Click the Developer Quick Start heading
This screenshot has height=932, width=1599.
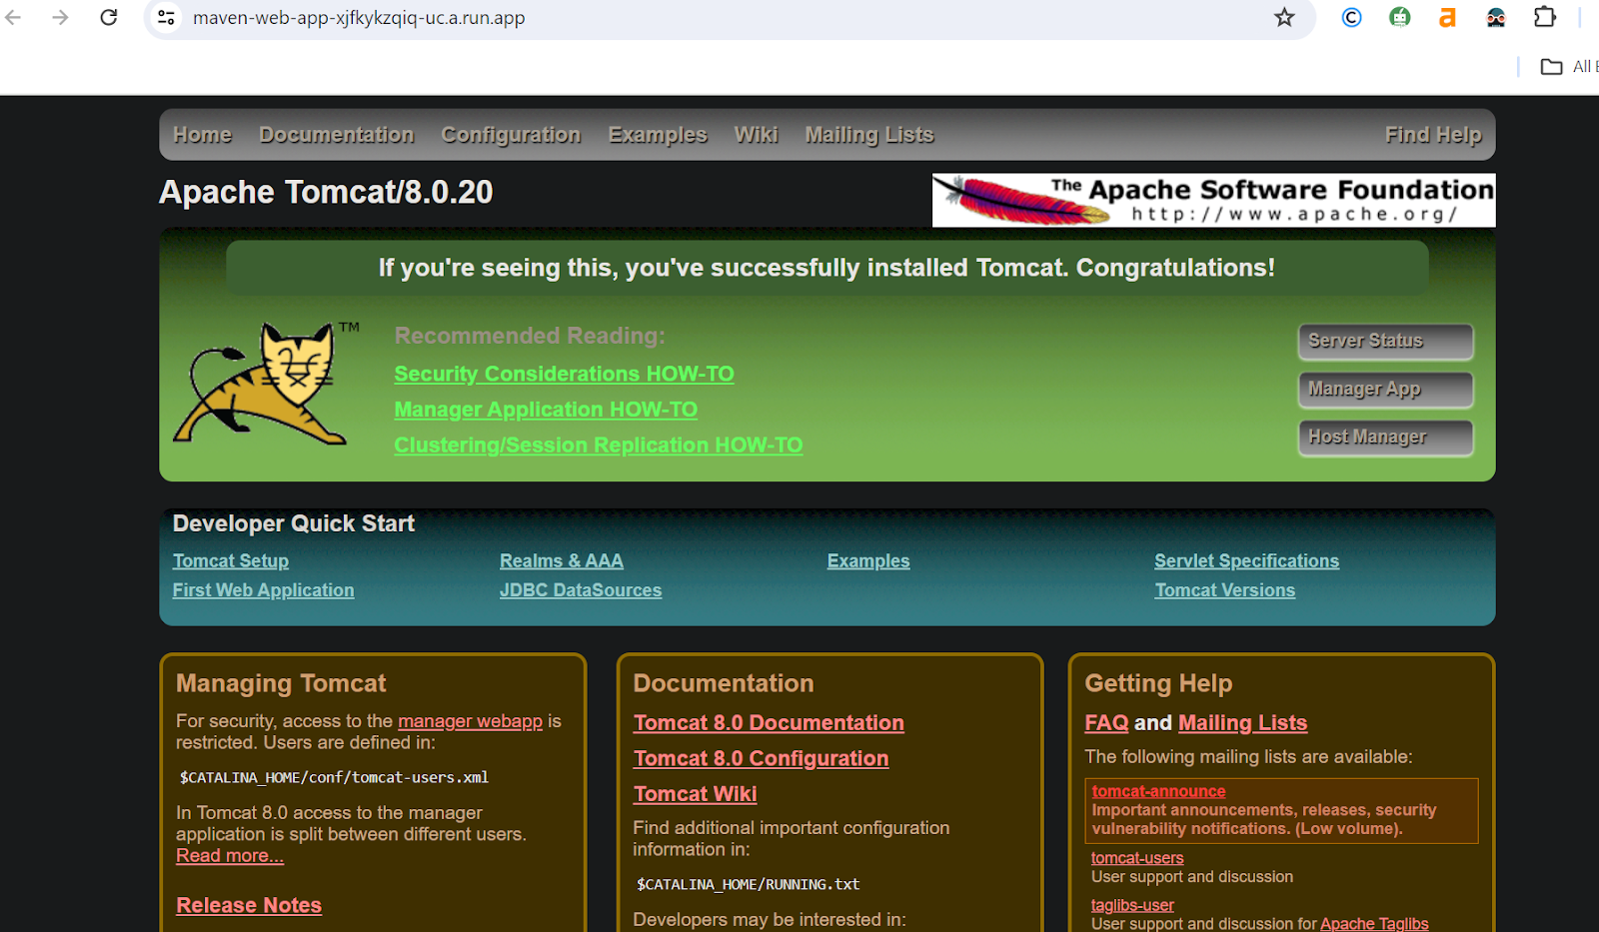294,523
